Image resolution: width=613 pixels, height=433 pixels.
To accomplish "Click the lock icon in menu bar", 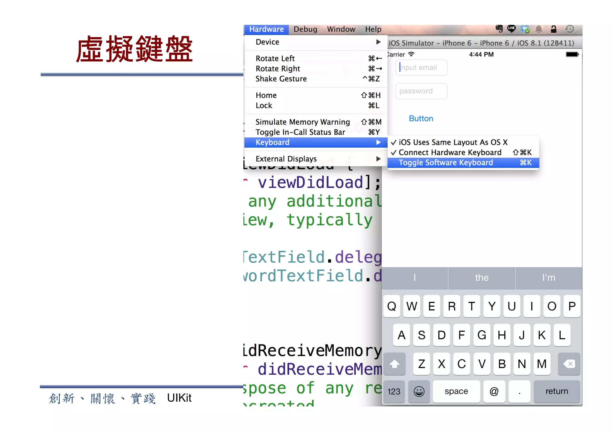I will point(553,29).
